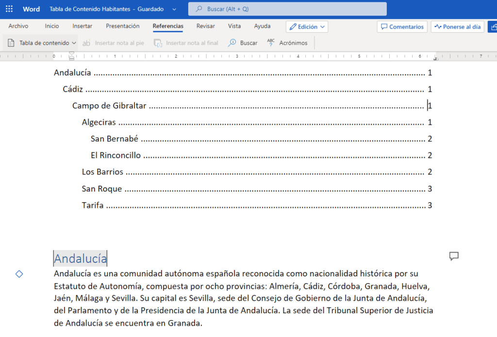497x337 pixels.
Task: Open the document title dropdown arrow
Action: tap(174, 9)
